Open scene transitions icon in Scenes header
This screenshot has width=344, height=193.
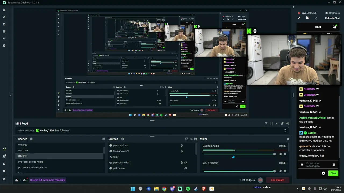click(x=103, y=139)
